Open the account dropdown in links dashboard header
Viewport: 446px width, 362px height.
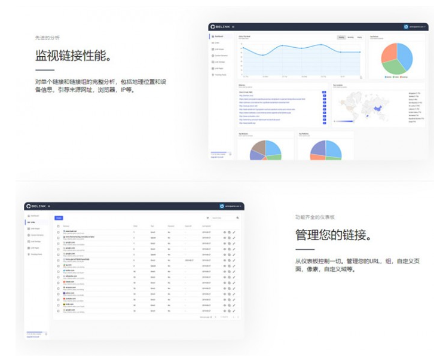click(x=233, y=206)
